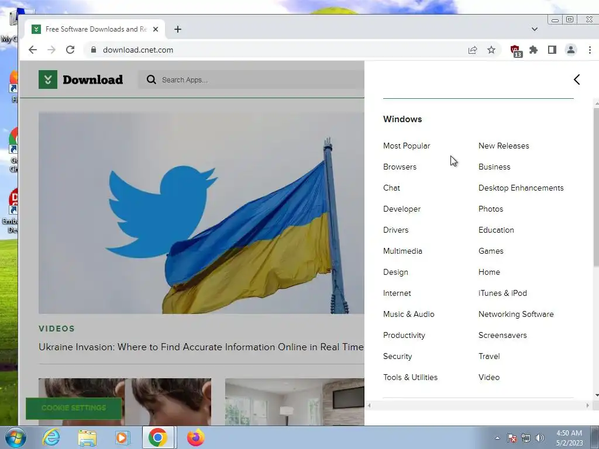The width and height of the screenshot is (599, 449).
Task: Open the ad blocker extension icon
Action: (x=516, y=51)
